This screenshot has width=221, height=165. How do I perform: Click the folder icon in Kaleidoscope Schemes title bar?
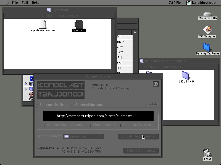141,61
